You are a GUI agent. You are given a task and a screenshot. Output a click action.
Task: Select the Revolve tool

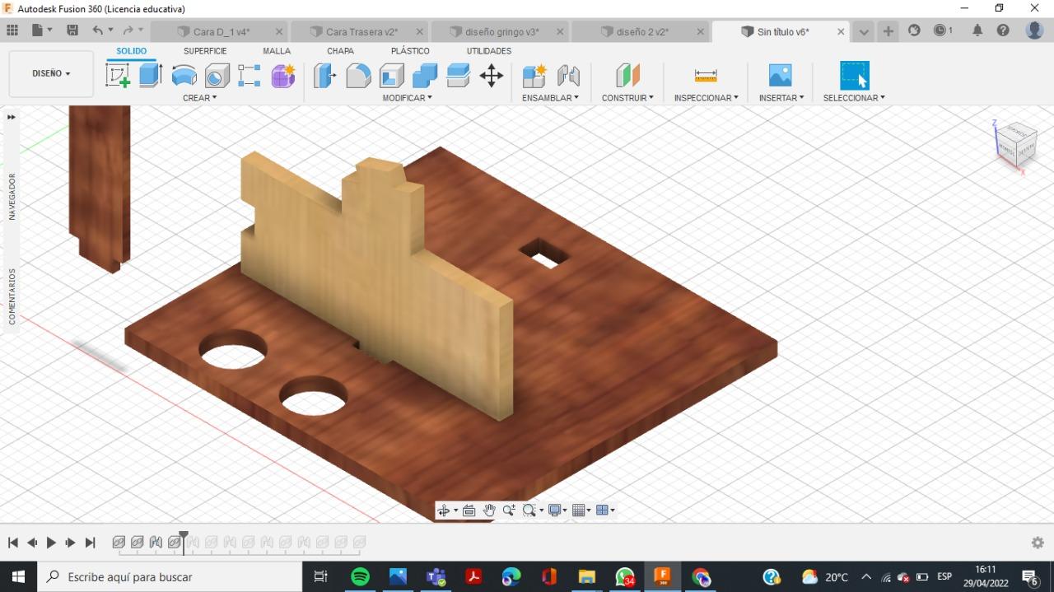[184, 77]
